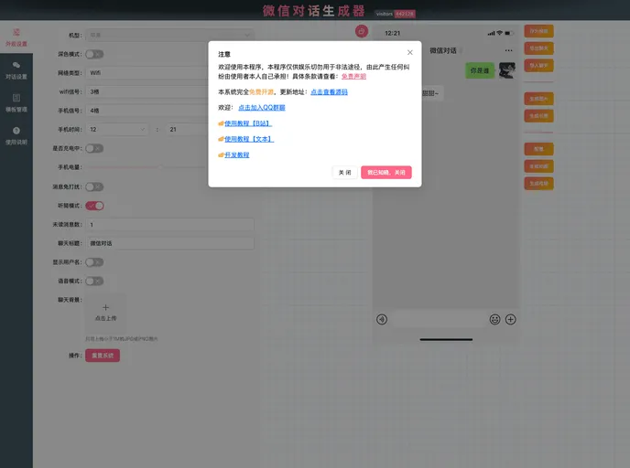
Task: Open the 免责声明 link
Action: coord(353,76)
